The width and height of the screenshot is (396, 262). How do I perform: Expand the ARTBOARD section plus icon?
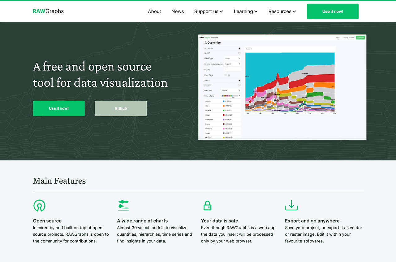tap(239, 49)
